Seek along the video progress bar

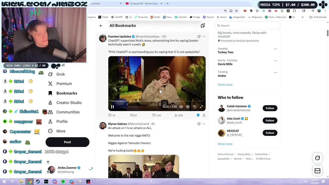pos(157,101)
